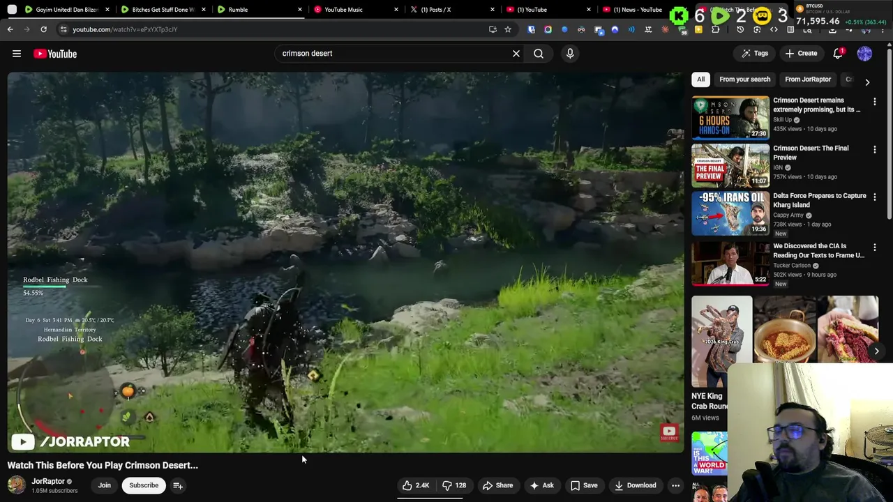Save the video to a playlist
This screenshot has height=502, width=893.
(x=584, y=485)
